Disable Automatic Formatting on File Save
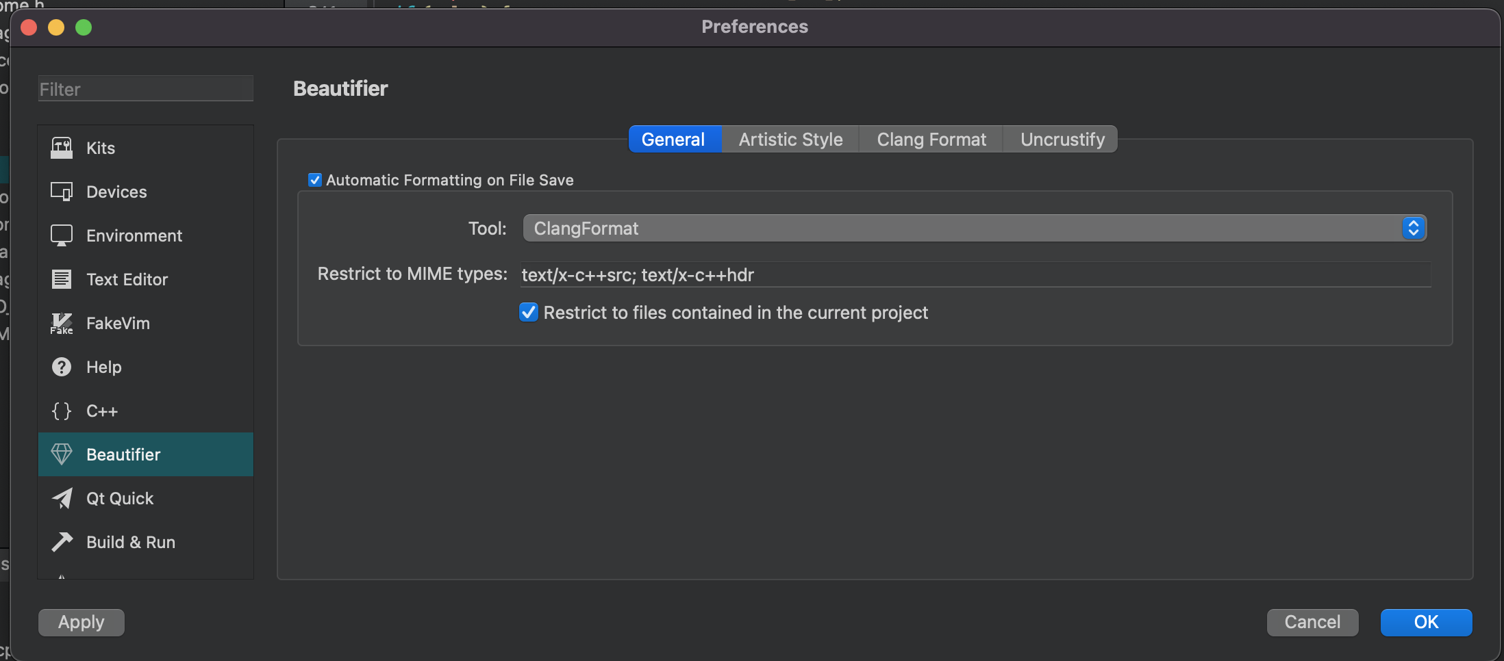The width and height of the screenshot is (1504, 661). pyautogui.click(x=315, y=180)
